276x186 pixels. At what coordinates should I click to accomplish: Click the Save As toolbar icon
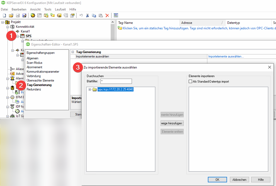pos(24,16)
